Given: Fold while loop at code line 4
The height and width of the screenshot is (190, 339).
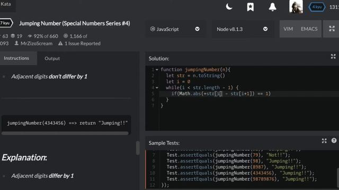Looking at the screenshot, I should [157, 88].
